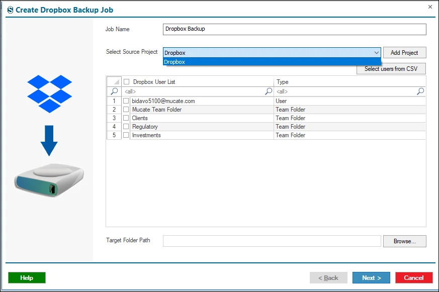Screen dimensions: 439x292
Task: Click the app logo beside the dialog title
Action: coord(11,10)
